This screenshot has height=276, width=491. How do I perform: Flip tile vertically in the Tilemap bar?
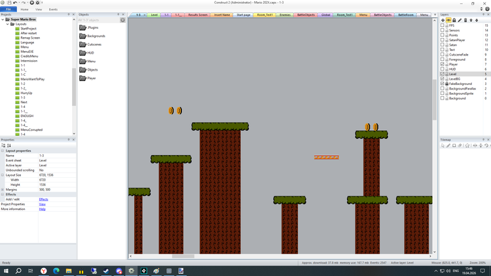click(x=481, y=145)
